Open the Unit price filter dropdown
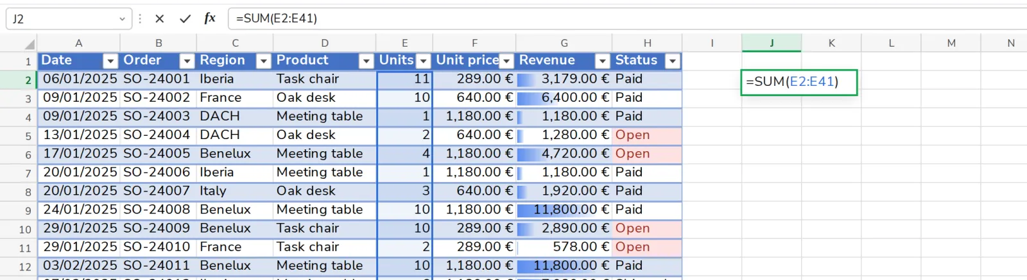The height and width of the screenshot is (280, 1027). point(506,61)
